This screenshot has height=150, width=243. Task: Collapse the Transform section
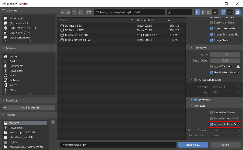click(192, 48)
